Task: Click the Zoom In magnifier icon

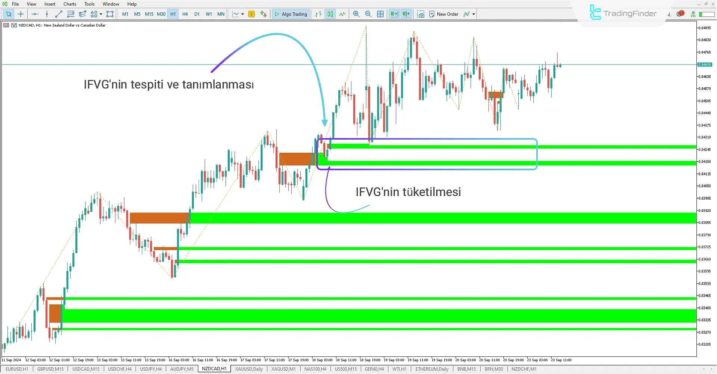Action: (x=356, y=14)
